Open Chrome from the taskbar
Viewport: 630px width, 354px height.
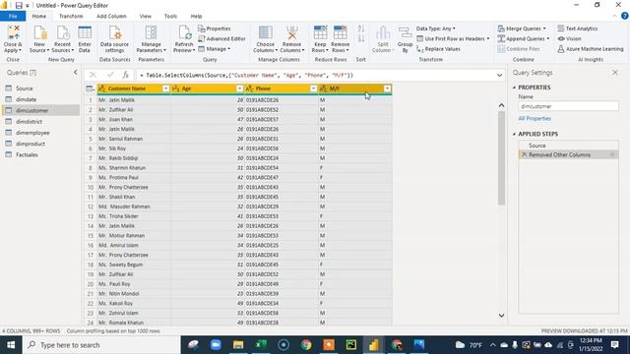tap(306, 345)
